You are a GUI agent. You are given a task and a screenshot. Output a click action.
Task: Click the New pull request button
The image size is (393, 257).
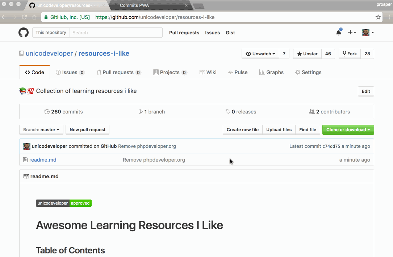(x=87, y=130)
